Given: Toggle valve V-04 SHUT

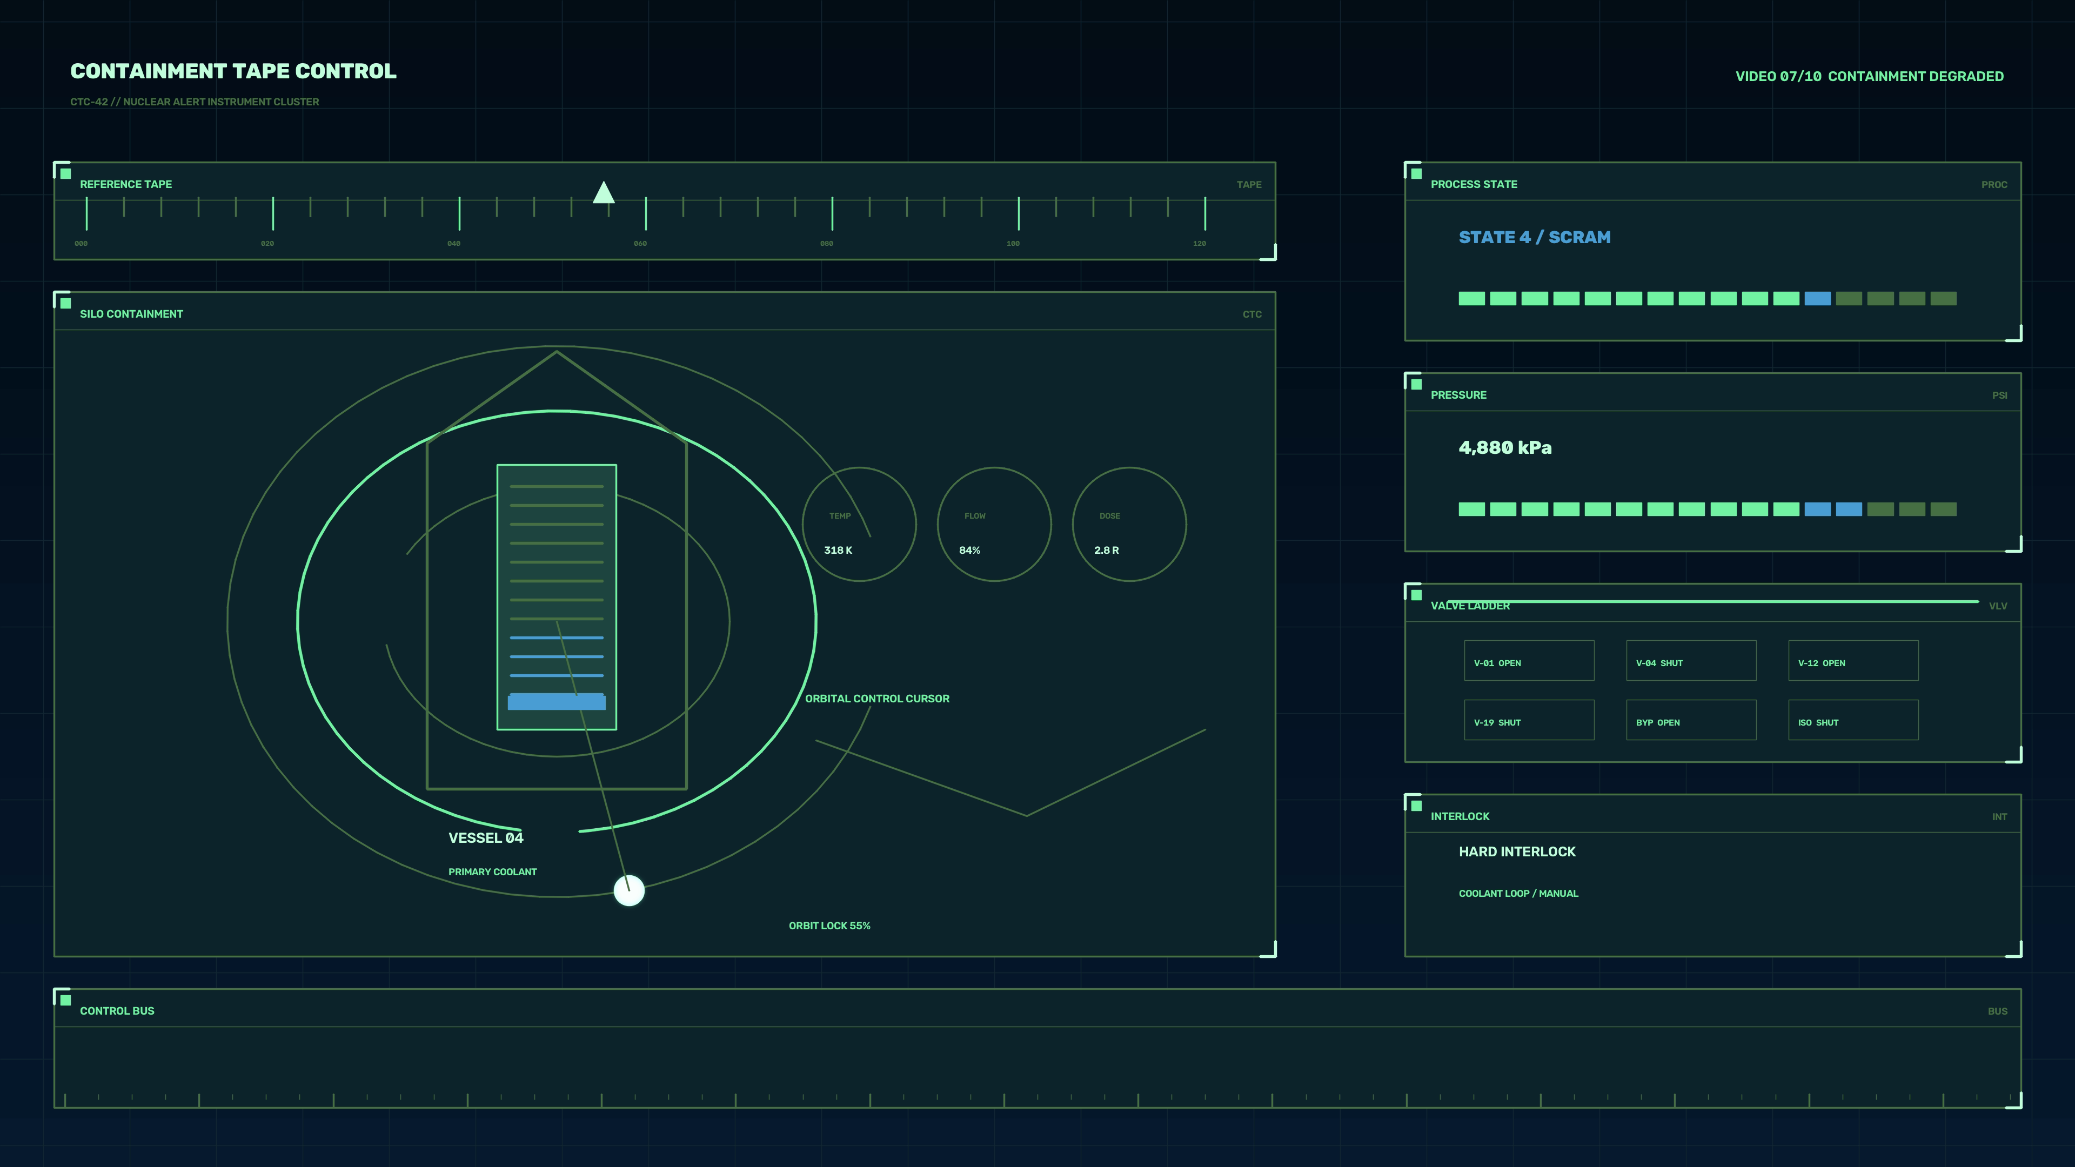Looking at the screenshot, I should tap(1691, 660).
